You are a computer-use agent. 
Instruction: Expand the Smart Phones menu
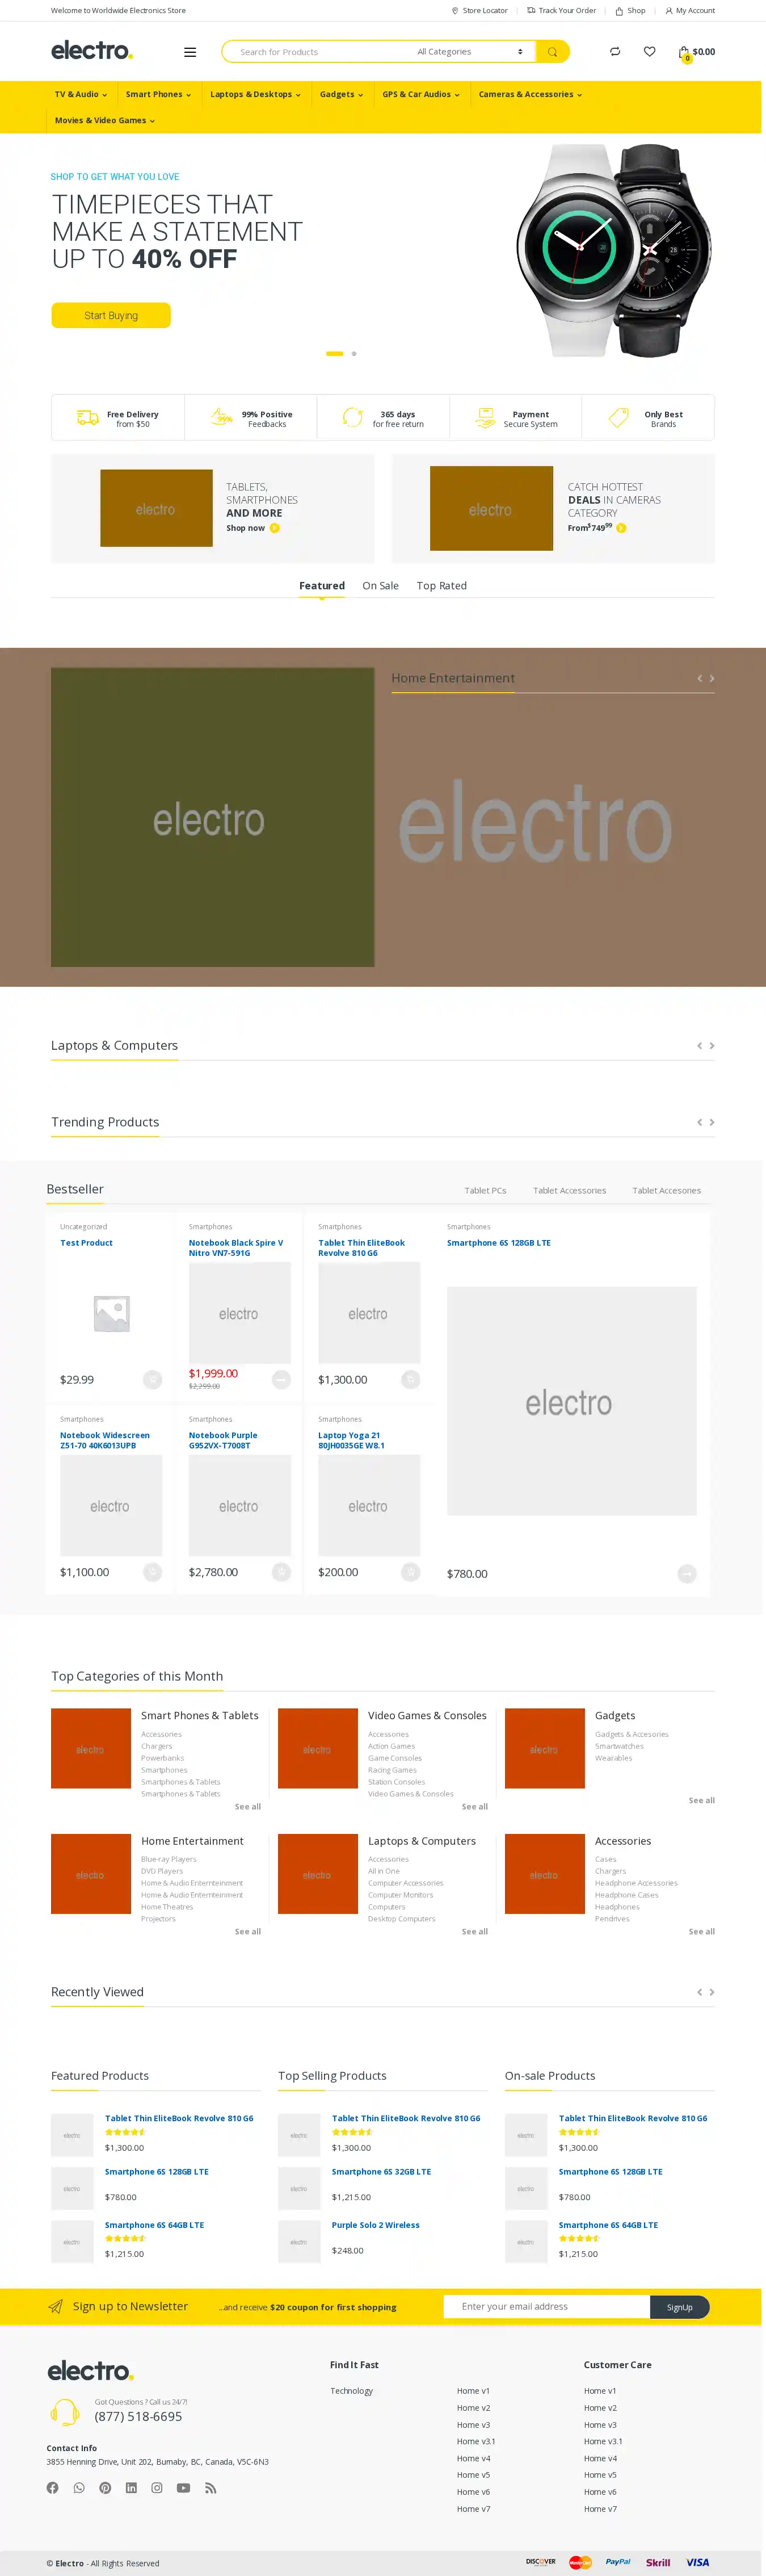(158, 94)
